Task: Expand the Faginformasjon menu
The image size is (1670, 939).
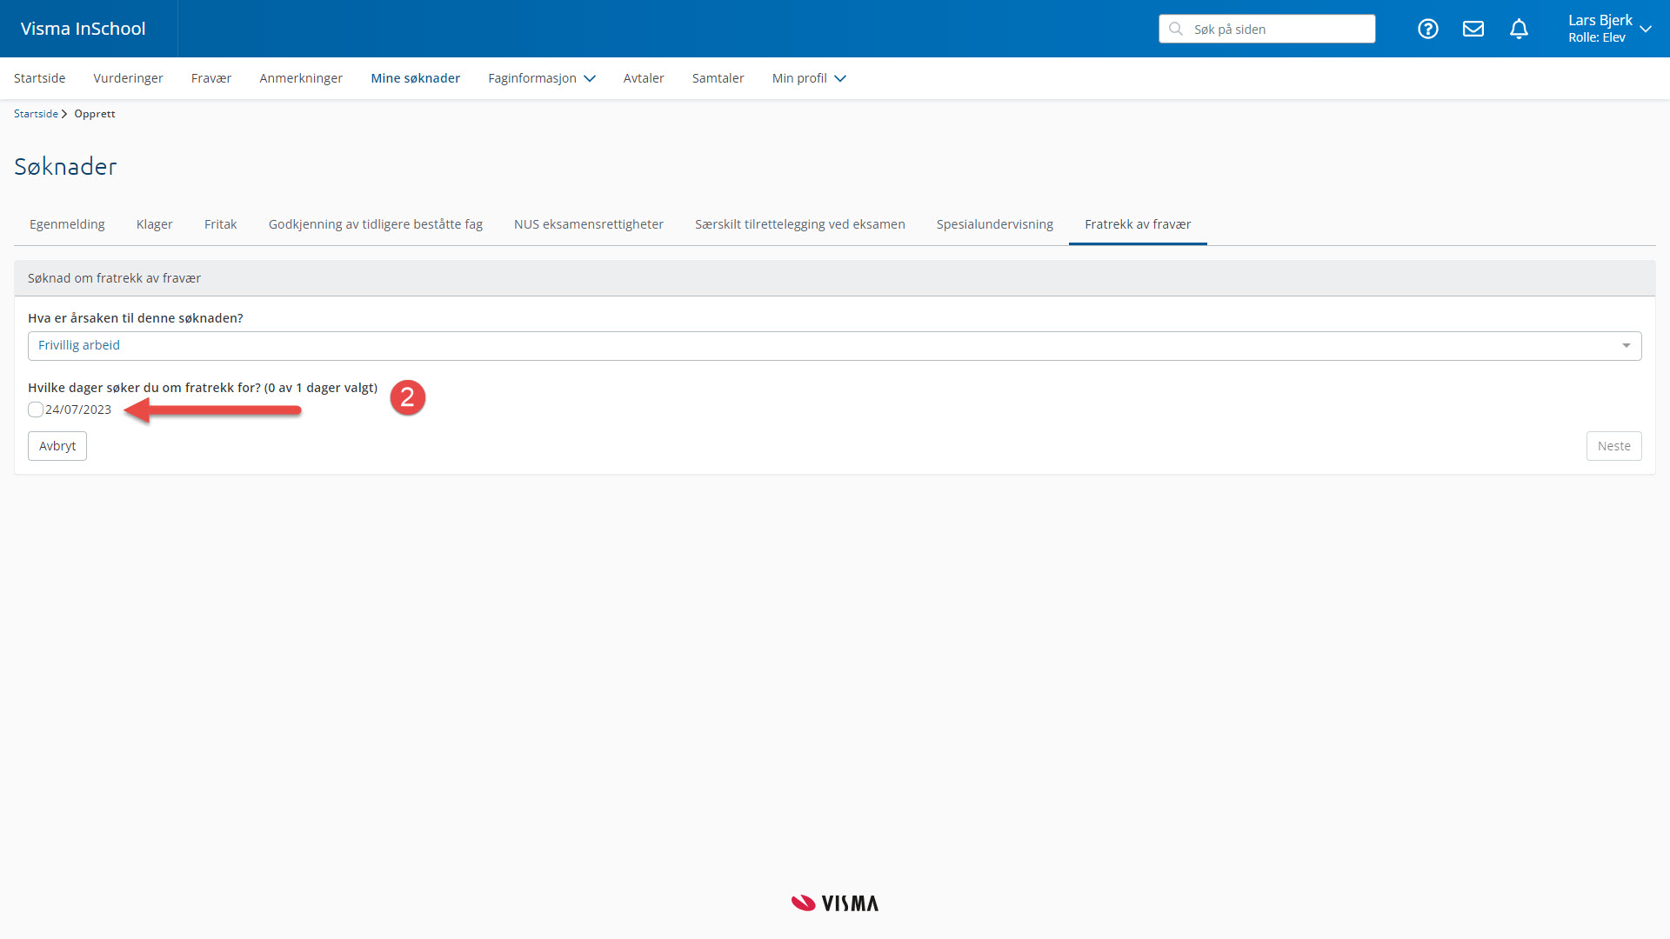Action: pos(541,78)
